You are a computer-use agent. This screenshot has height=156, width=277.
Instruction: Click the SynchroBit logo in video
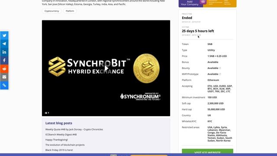tap(89, 66)
